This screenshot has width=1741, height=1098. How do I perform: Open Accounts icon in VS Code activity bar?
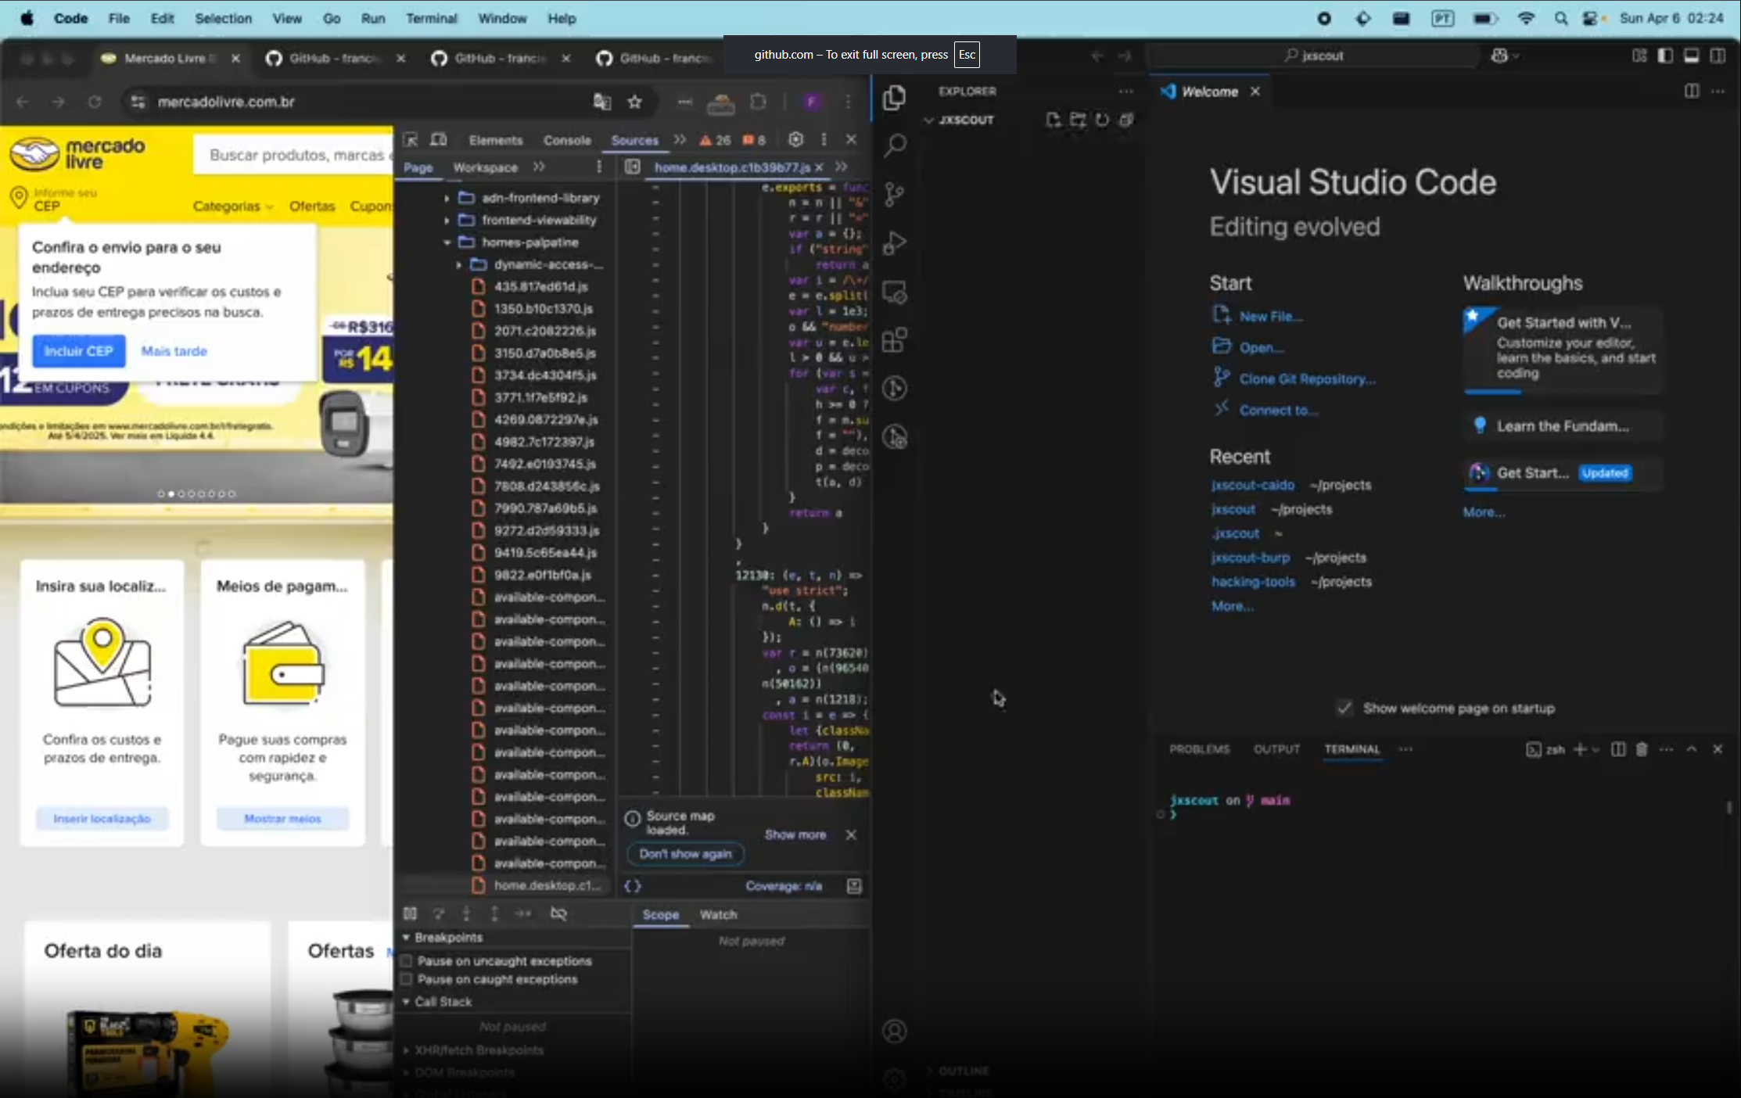894,1032
